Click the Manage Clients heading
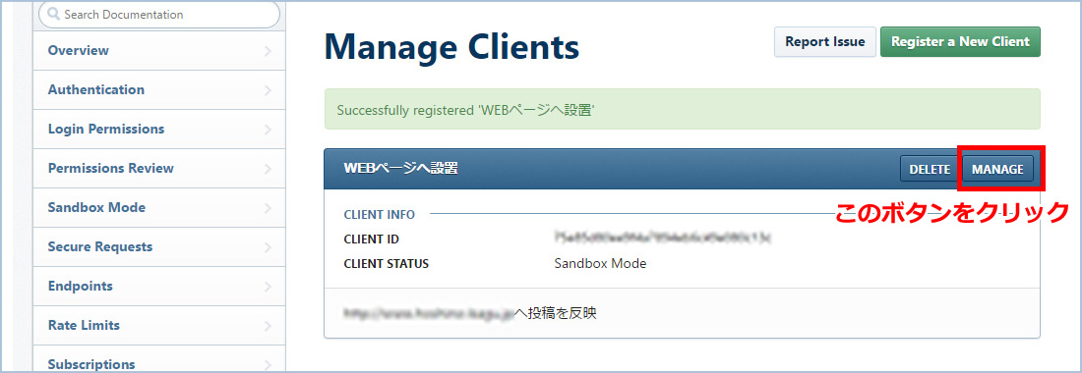 click(x=452, y=47)
